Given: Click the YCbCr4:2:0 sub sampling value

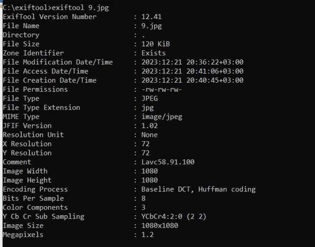Looking at the screenshot, I should coord(174,217).
